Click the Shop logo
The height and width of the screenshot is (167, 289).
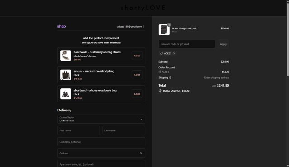[x=62, y=26]
